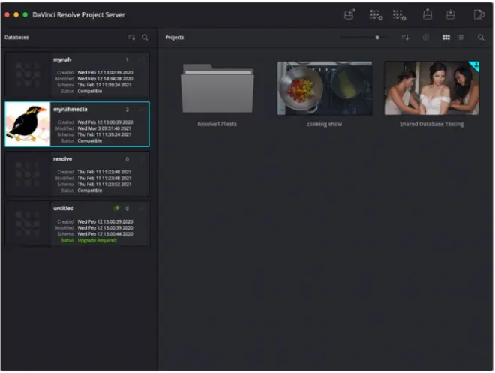Open the Databases sort order dropdown

click(131, 38)
